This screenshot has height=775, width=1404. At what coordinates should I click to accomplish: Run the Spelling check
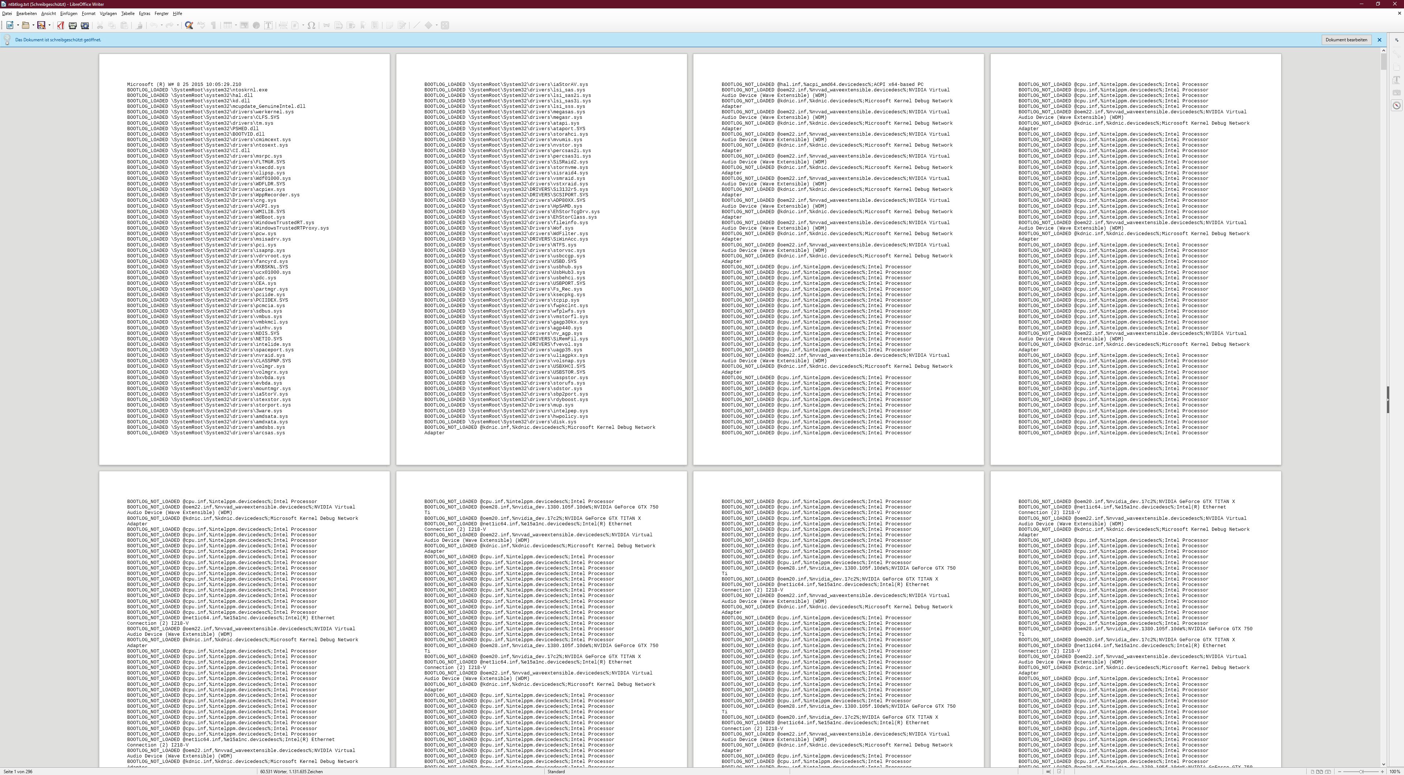pyautogui.click(x=201, y=25)
